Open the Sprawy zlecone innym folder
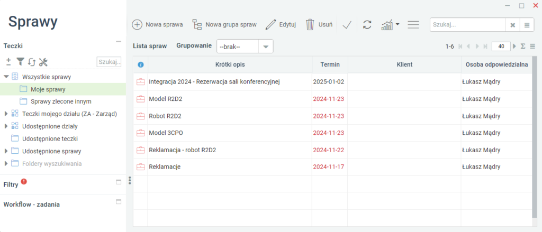Screen dimensions: 542x232 tap(61, 101)
